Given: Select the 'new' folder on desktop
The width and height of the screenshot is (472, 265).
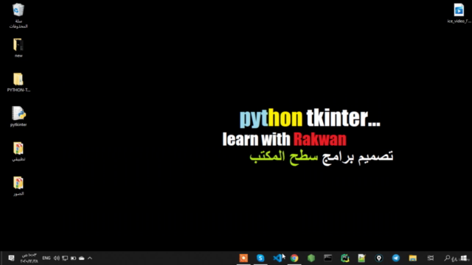Looking at the screenshot, I should tap(18, 48).
